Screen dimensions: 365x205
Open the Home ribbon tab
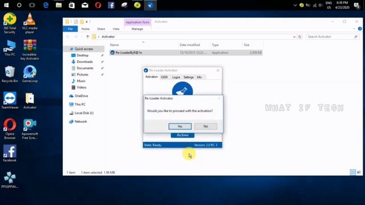click(x=86, y=29)
